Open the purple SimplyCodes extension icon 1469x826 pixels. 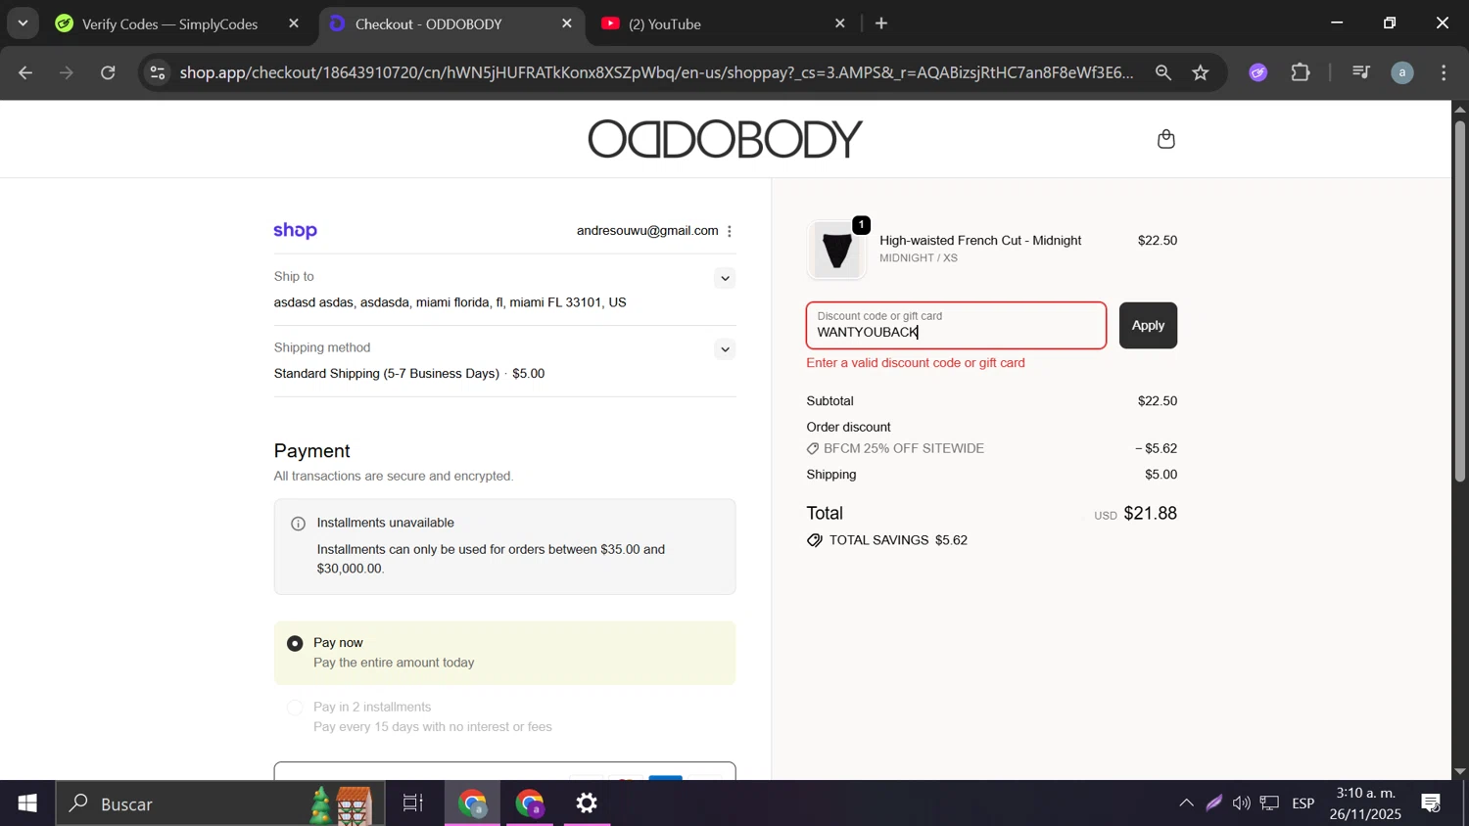pos(1257,72)
